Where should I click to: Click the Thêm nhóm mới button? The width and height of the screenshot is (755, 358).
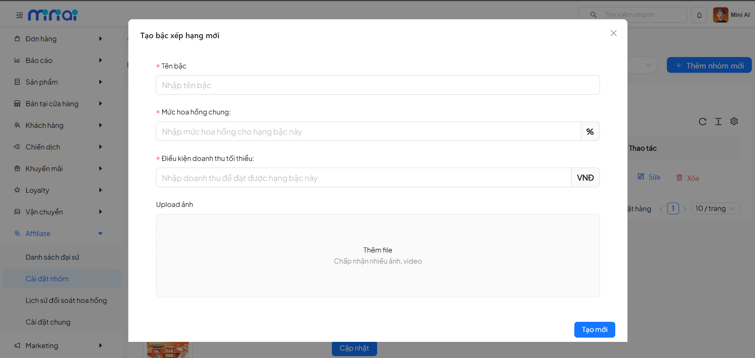coord(709,65)
